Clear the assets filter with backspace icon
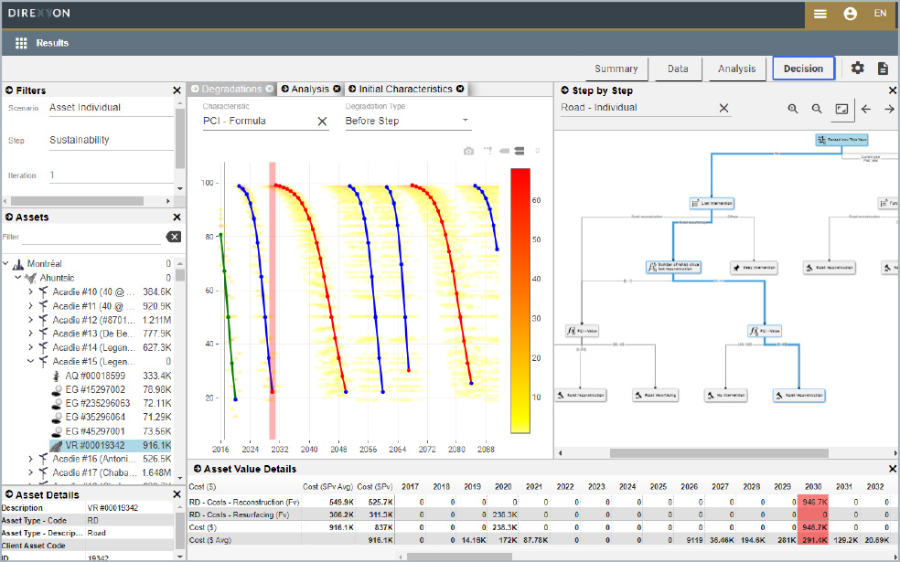This screenshot has height=562, width=900. pyautogui.click(x=174, y=237)
